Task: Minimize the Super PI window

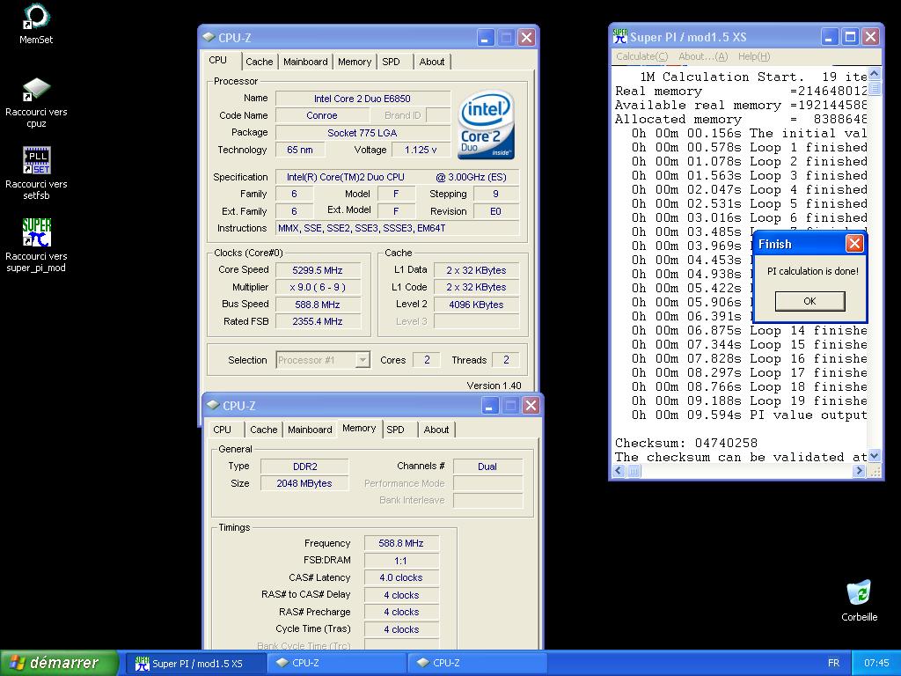Action: point(829,37)
